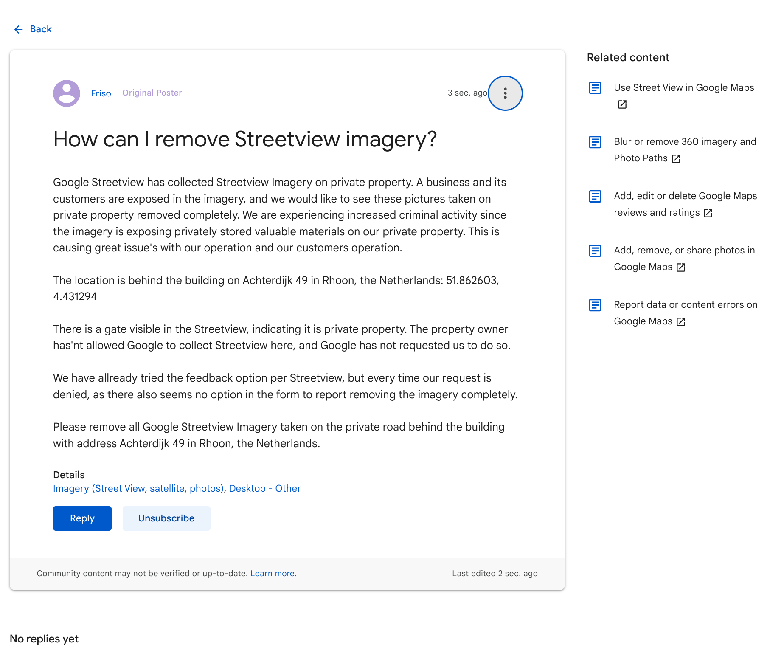Image resolution: width=784 pixels, height=656 pixels.
Task: Click document icon beside Blur or remove 360
Action: 595,142
